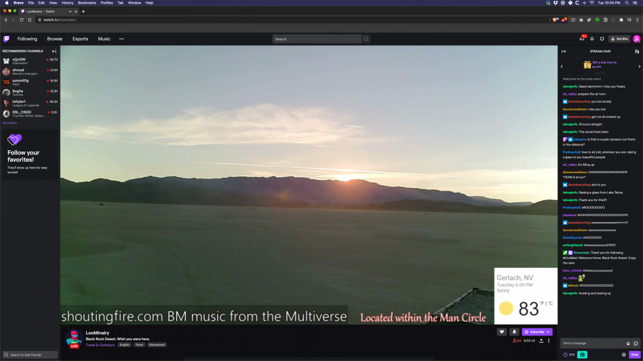Select the LooMinairy - Twitch browser tab
Screen dimensions: 643x361
tap(48, 11)
